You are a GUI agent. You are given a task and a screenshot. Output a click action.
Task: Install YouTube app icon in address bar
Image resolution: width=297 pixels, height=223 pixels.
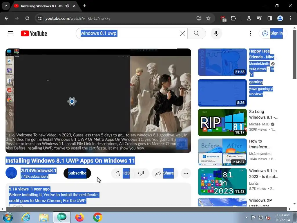tap(199, 18)
